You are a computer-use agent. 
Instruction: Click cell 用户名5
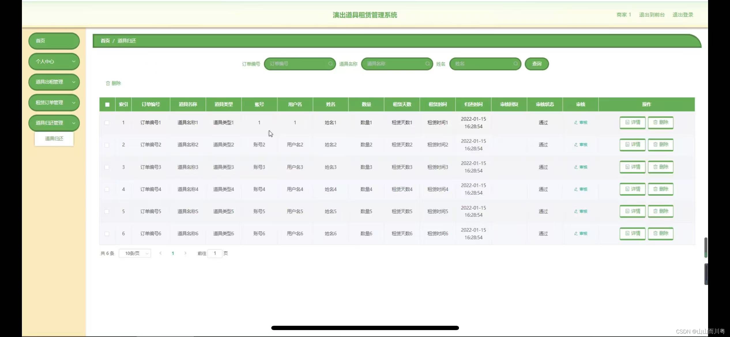point(295,211)
